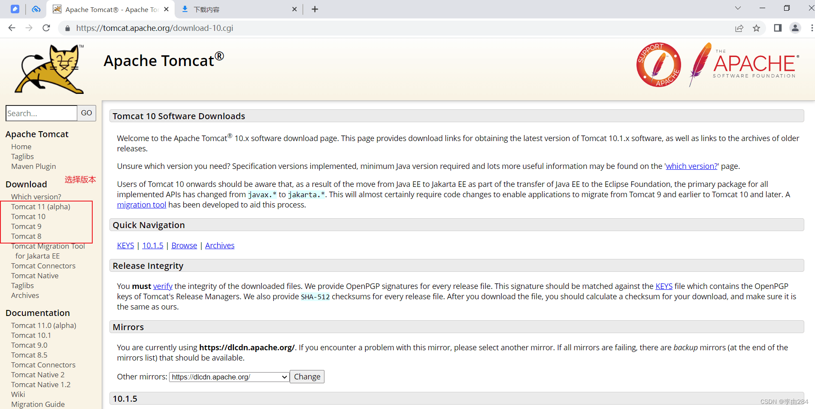The width and height of the screenshot is (815, 409).
Task: Open Which version? sidebar link
Action: (36, 197)
